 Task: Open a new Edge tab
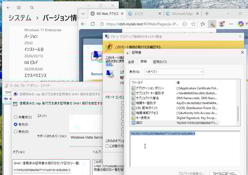pos(207,14)
